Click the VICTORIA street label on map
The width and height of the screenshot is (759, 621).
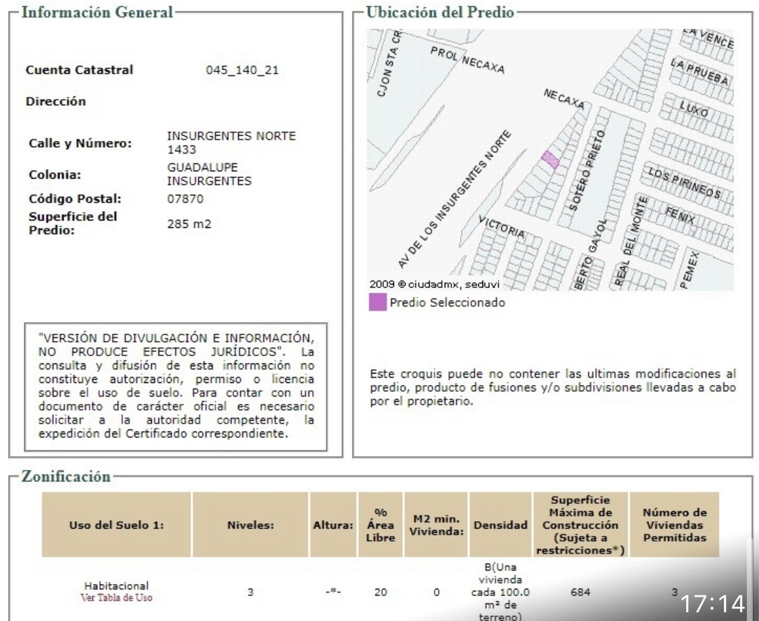pyautogui.click(x=501, y=227)
